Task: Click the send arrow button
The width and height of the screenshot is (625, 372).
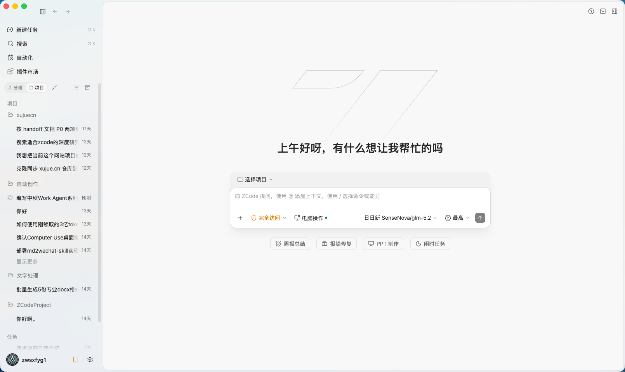Action: click(480, 218)
